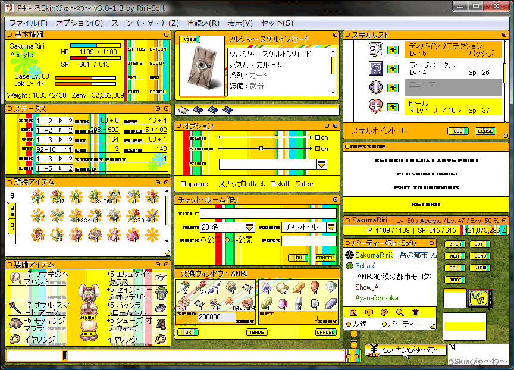Click the saint robe armor icon
Screen dimensions: 514x370
[161, 293]
